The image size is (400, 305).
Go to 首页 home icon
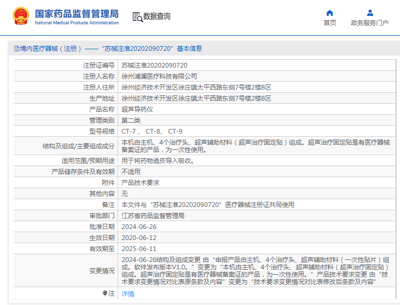pyautogui.click(x=330, y=13)
